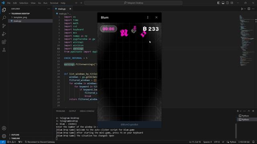This screenshot has height=144, width=257.
Task: Go forward with the navigation arrow
Action: (x=81, y=3)
